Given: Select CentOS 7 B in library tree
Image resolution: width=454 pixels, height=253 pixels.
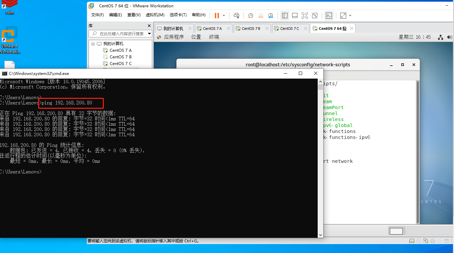Looking at the screenshot, I should pyautogui.click(x=120, y=57).
